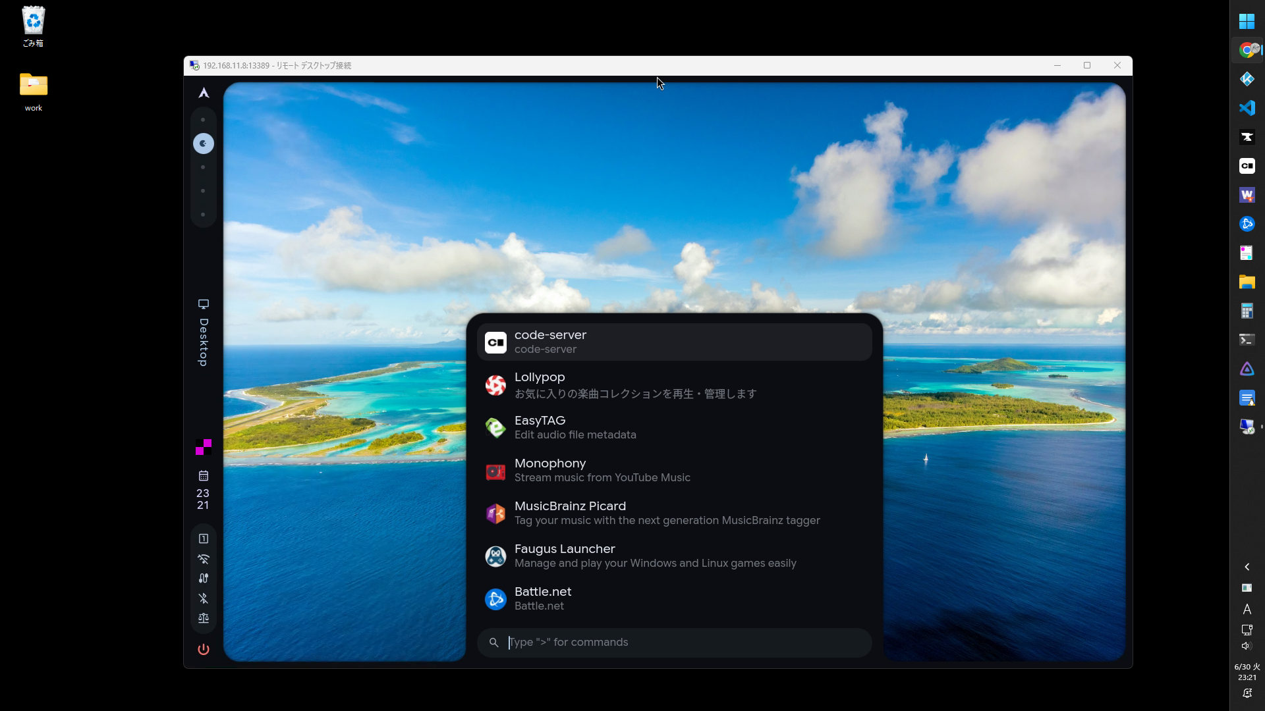Switch to the first workspace dot
The width and height of the screenshot is (1265, 711).
point(203,120)
